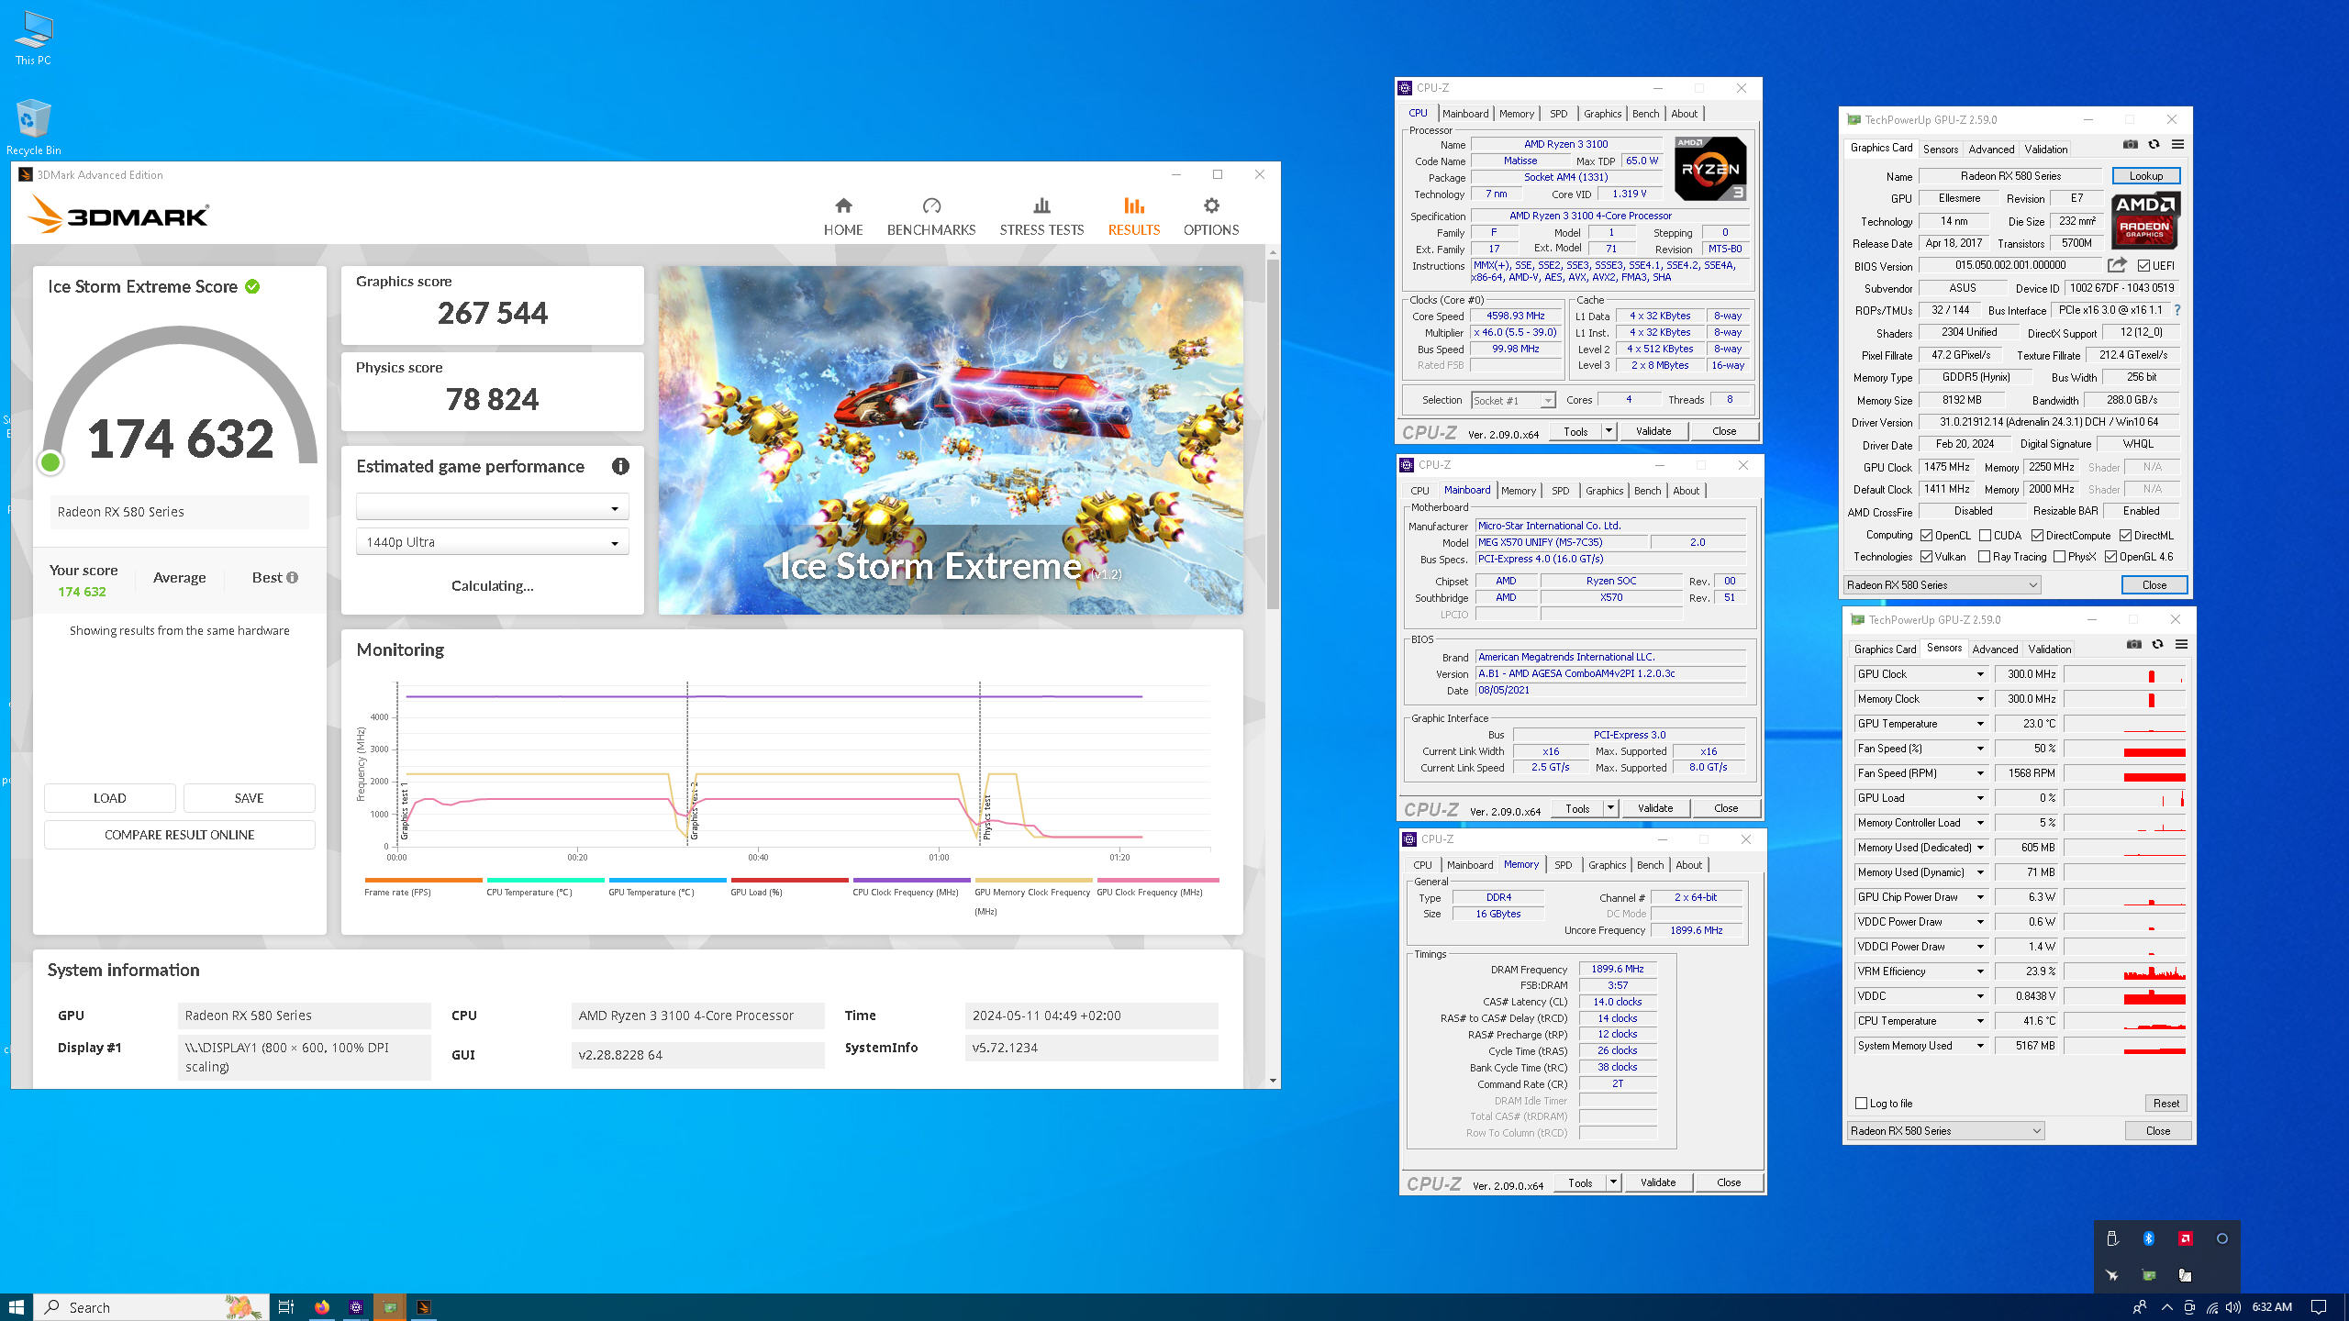Open the Action Center notification icon
The image size is (2349, 1321).
2319,1307
